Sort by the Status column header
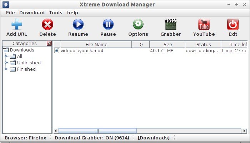250x143 pixels. [x=203, y=44]
